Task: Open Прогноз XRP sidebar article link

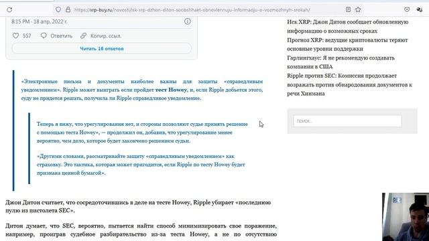Action: click(347, 44)
